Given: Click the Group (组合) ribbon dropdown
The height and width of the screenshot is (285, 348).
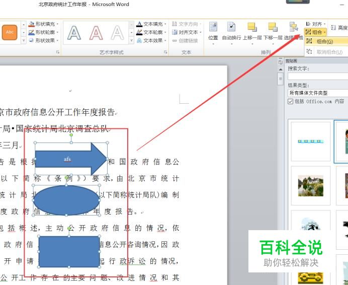Looking at the screenshot, I should pos(315,32).
